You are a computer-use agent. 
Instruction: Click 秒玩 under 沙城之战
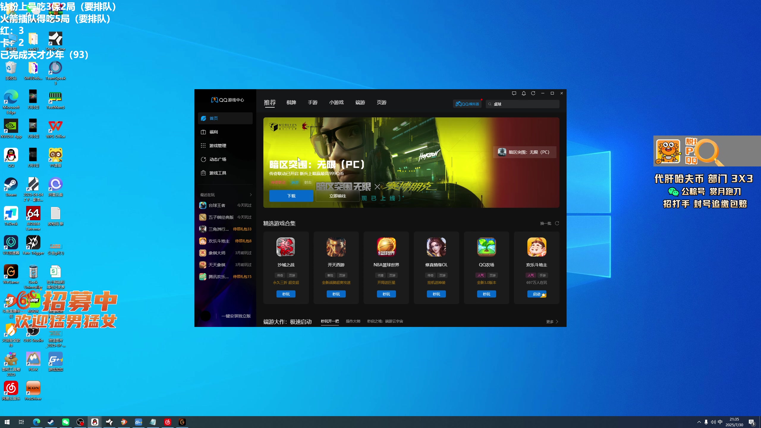(x=286, y=294)
